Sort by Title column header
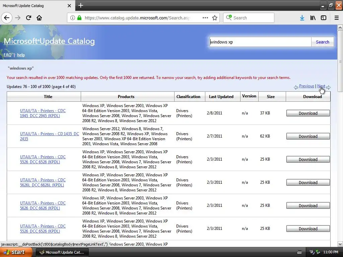 pyautogui.click(x=48, y=97)
